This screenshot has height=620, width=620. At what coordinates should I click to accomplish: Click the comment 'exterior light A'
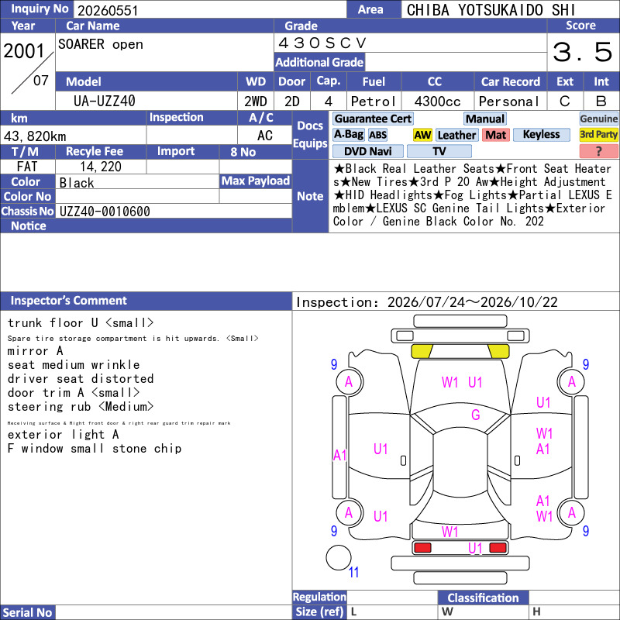click(64, 435)
